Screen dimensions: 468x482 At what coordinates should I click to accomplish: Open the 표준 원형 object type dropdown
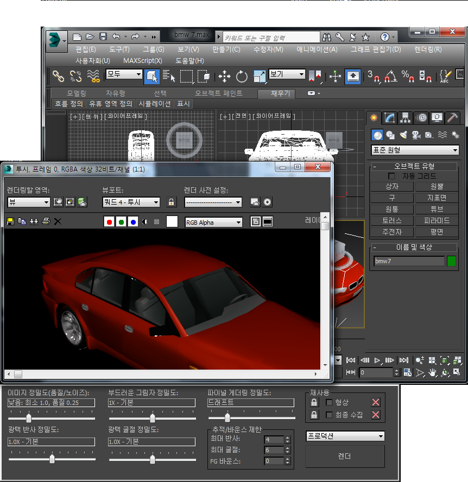pyautogui.click(x=415, y=150)
